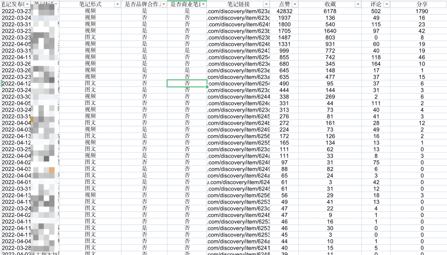Select the 评论 cell showing 164
The width and height of the screenshot is (447, 255).
pos(376,64)
